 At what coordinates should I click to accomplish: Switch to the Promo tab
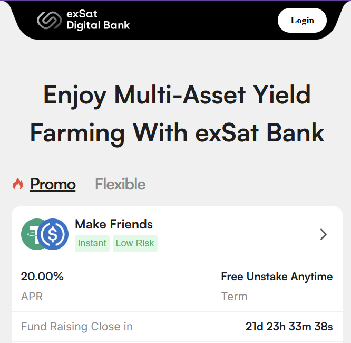pyautogui.click(x=53, y=184)
